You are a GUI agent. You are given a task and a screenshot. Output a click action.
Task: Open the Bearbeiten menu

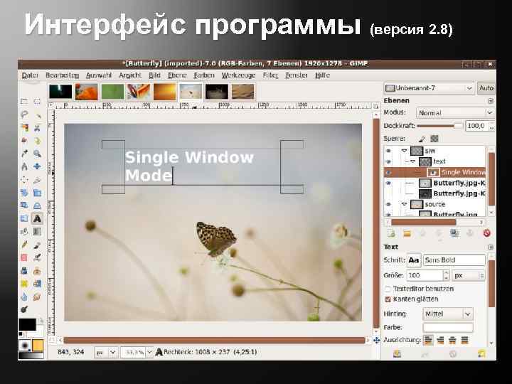click(62, 75)
